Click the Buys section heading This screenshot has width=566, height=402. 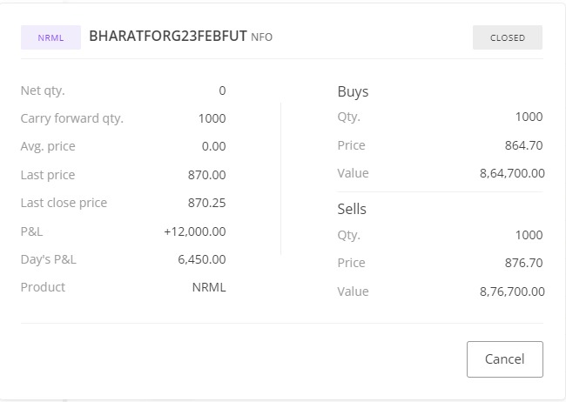click(353, 91)
